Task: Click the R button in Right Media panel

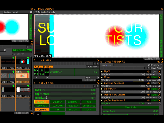Action: pos(30,47)
